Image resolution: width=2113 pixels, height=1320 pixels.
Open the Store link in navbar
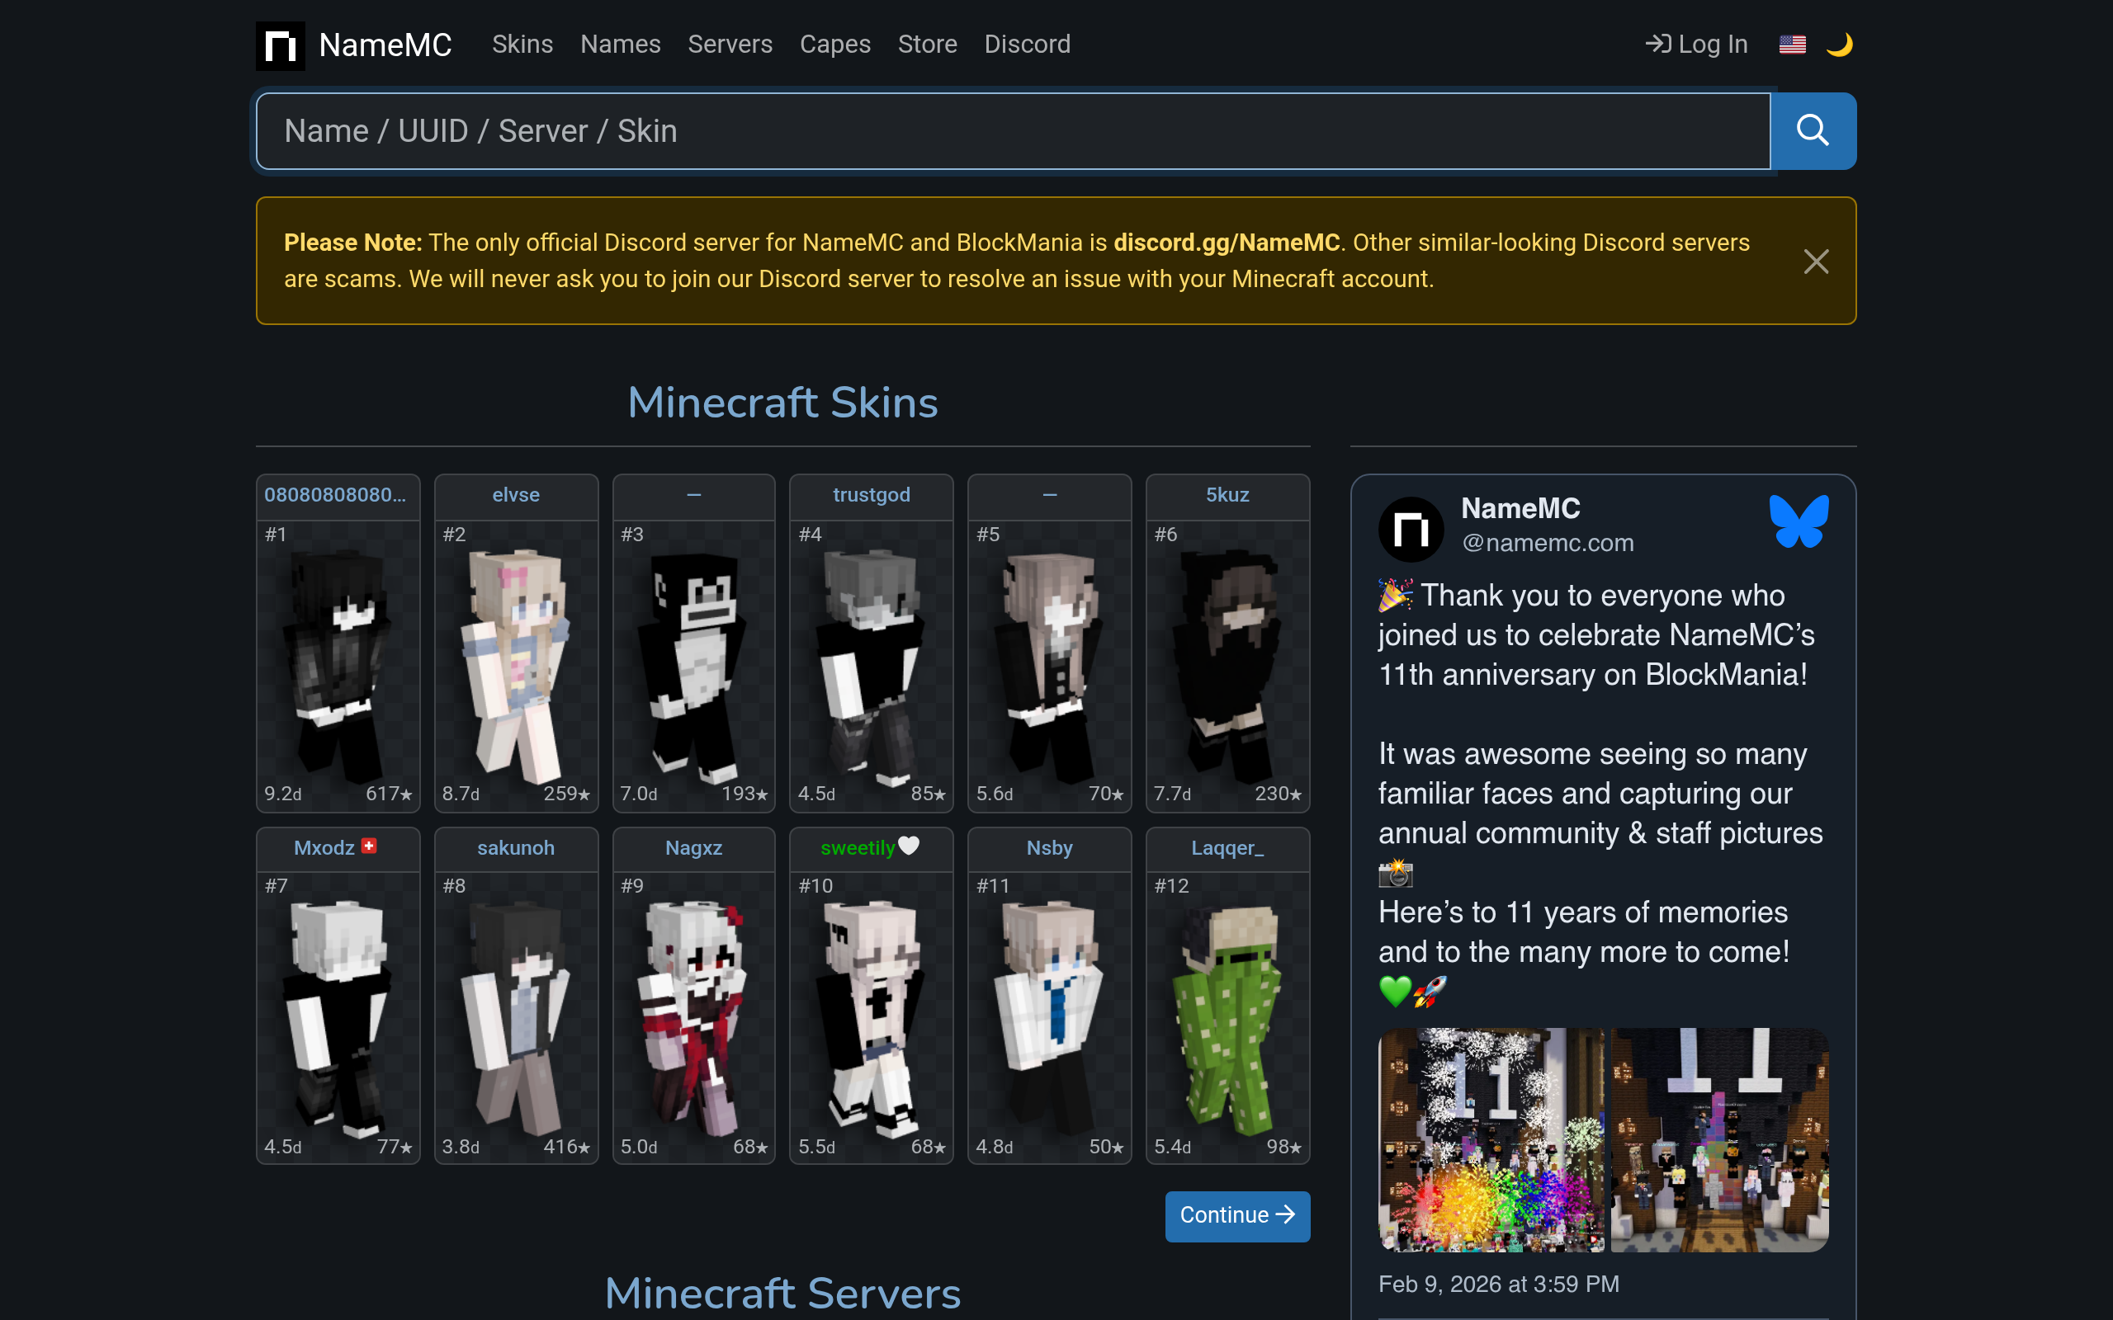[x=927, y=45]
